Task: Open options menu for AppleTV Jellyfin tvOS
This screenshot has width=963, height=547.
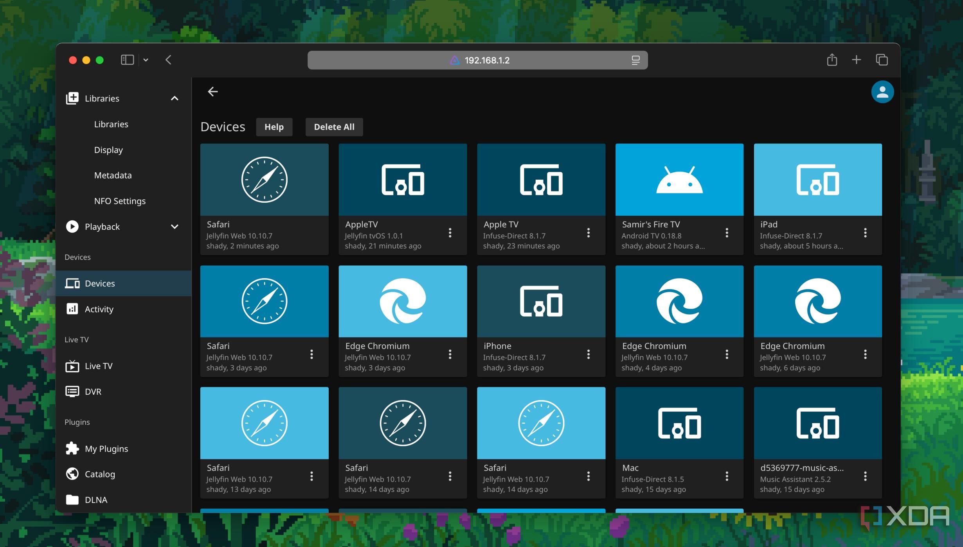Action: pyautogui.click(x=450, y=233)
